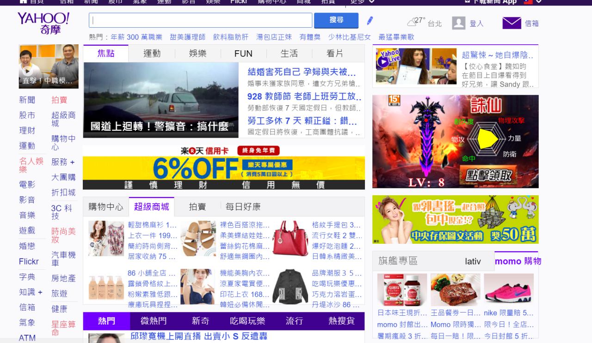View the floral blouse product image
Screen dimensions: 592x343
click(x=106, y=239)
